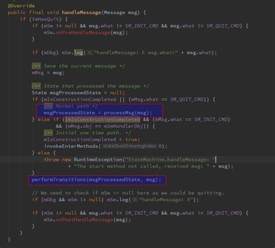Click the @Override annotation
This screenshot has width=275, height=248.
[x=21, y=6]
